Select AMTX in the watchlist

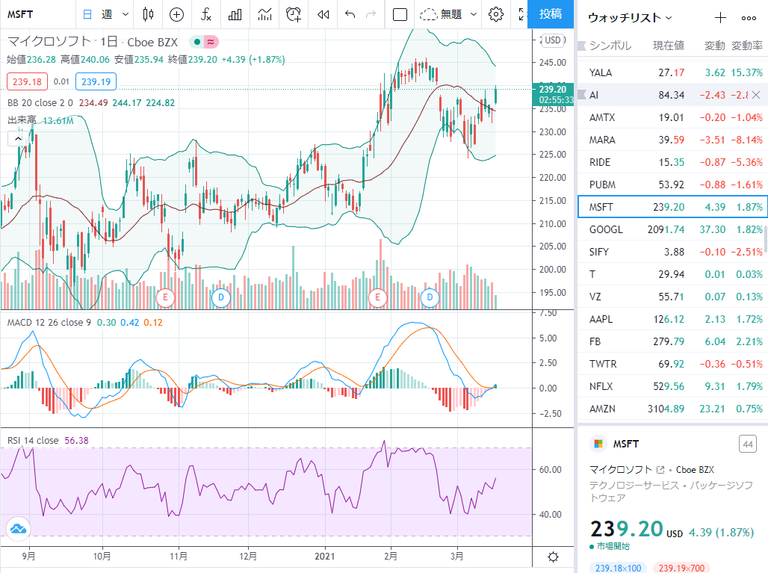pyautogui.click(x=672, y=117)
